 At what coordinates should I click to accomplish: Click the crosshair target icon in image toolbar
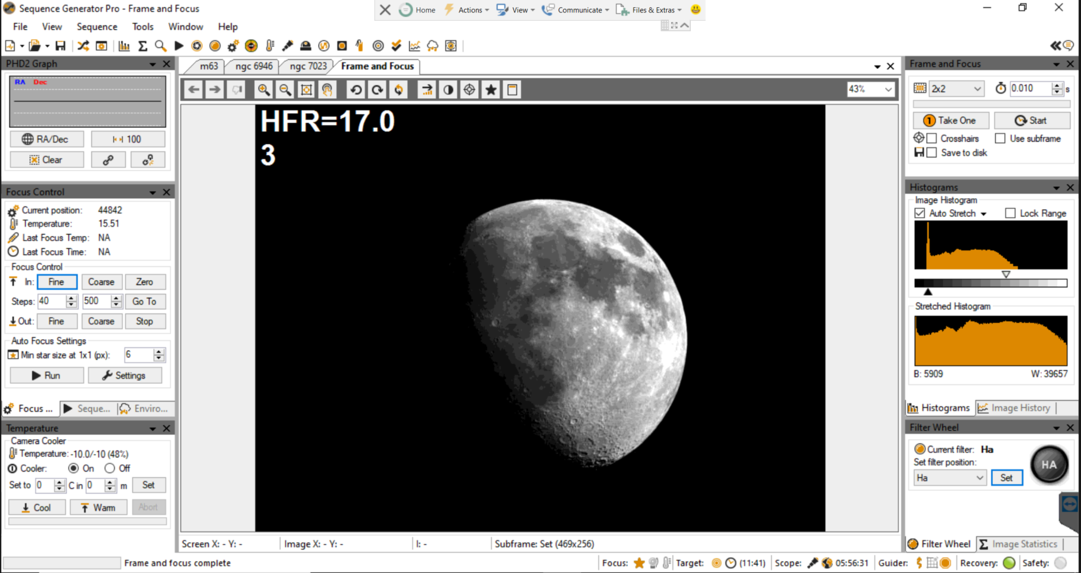tap(469, 90)
